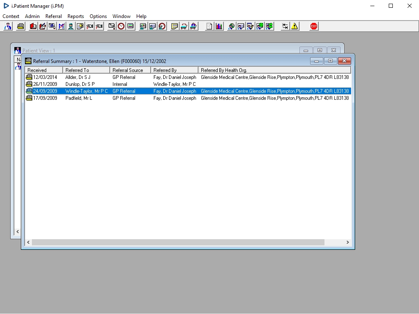
Task: Select the referral received 17/09/2009
Action: coord(188,98)
